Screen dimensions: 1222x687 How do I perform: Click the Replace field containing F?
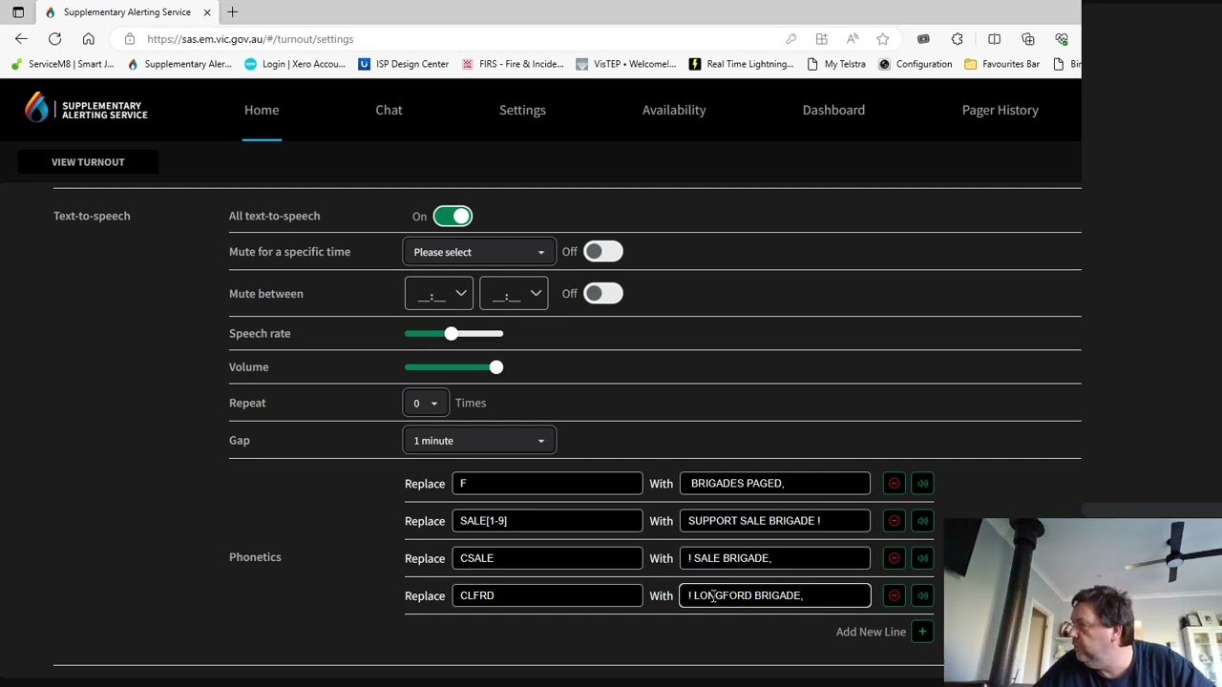(x=547, y=484)
